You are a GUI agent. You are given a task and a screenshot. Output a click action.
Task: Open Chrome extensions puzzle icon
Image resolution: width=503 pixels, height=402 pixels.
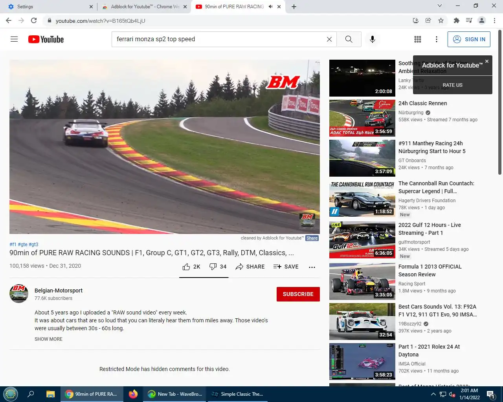pyautogui.click(x=456, y=20)
